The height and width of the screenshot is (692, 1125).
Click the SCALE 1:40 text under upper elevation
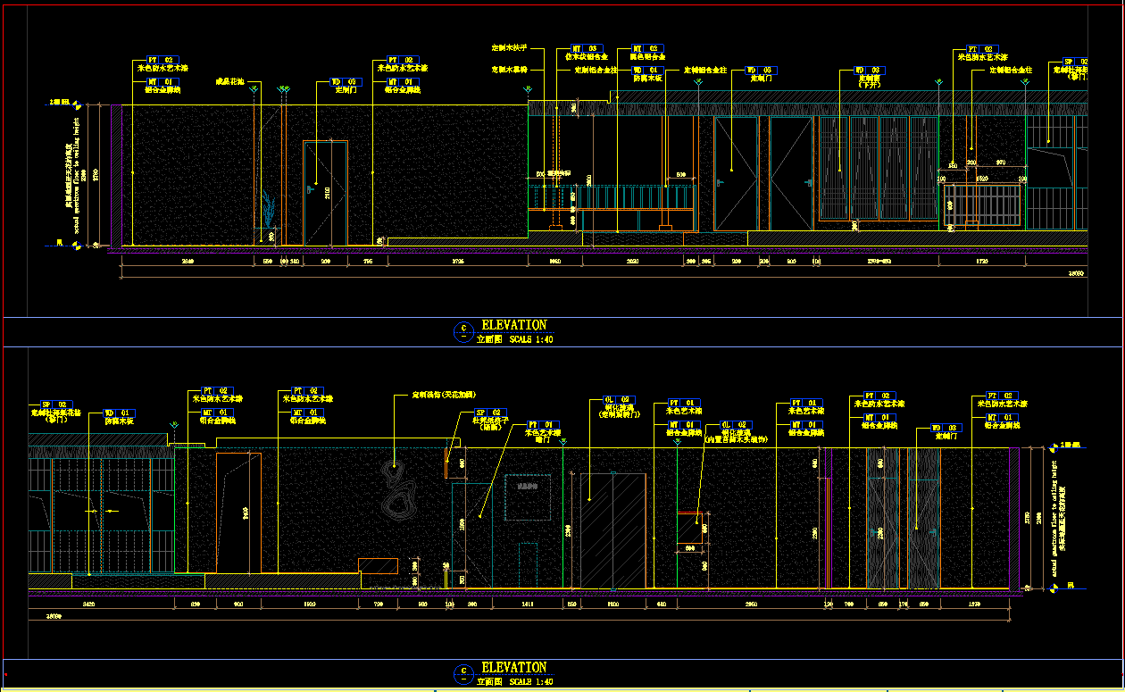pyautogui.click(x=532, y=339)
